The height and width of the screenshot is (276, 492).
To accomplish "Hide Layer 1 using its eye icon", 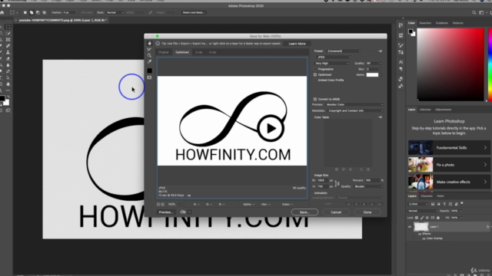I will click(410, 227).
